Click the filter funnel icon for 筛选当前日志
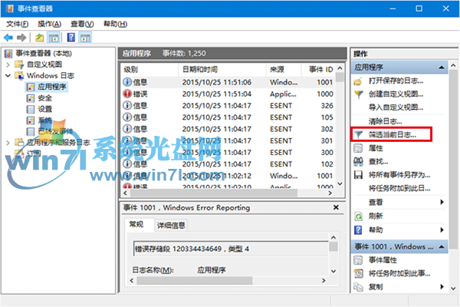 click(x=358, y=134)
